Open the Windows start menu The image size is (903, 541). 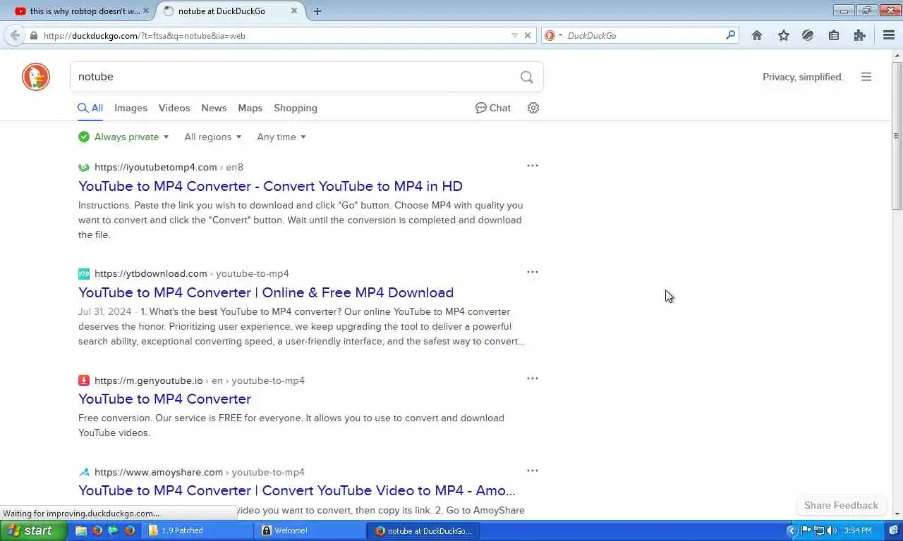33,530
